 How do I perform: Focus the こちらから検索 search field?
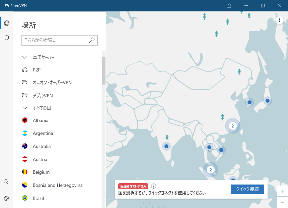tap(60, 40)
